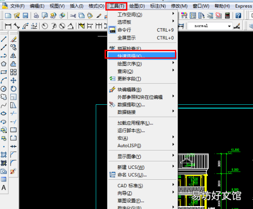Select the Array tool

(x=13, y=72)
